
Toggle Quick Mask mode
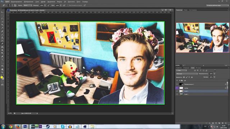click(x=2, y=82)
